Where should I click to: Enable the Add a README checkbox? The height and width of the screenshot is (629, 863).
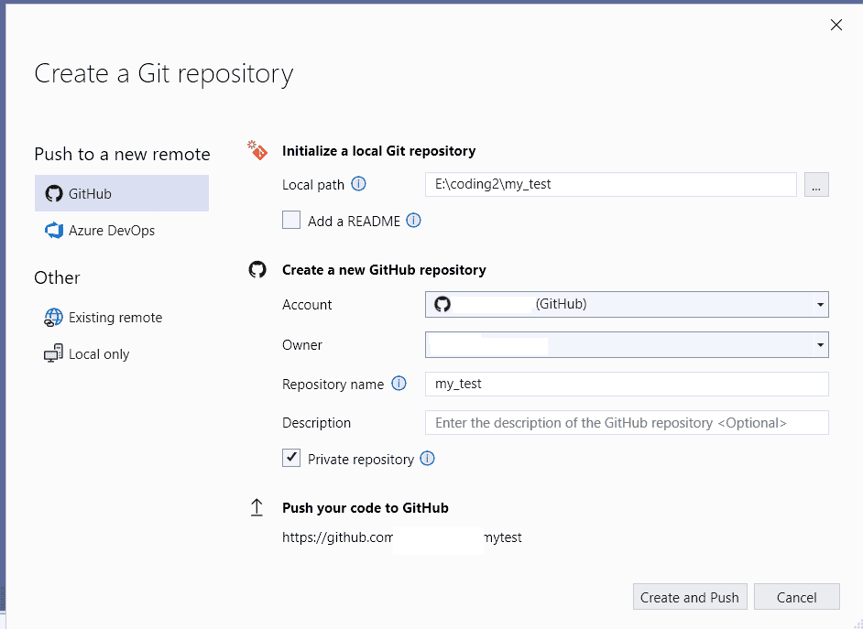291,220
